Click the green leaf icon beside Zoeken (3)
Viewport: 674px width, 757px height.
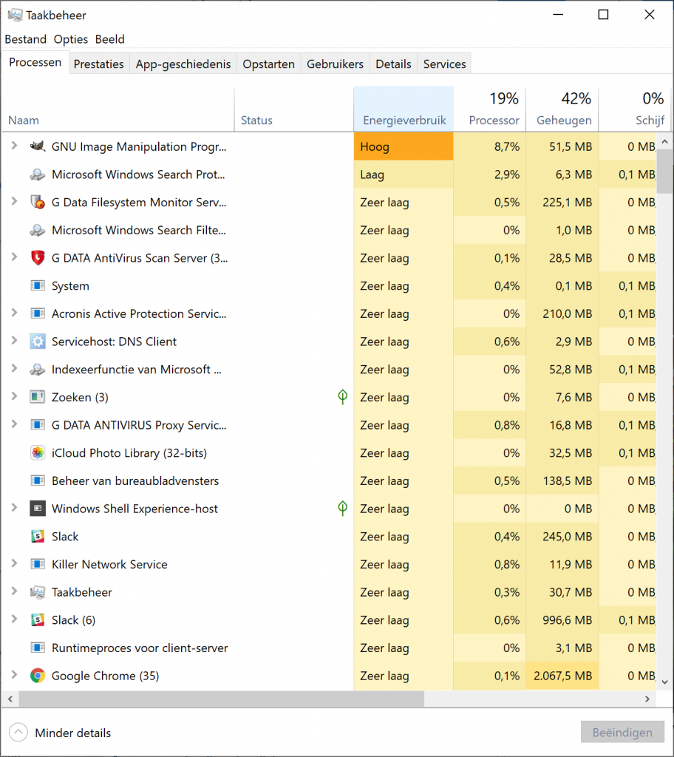342,397
